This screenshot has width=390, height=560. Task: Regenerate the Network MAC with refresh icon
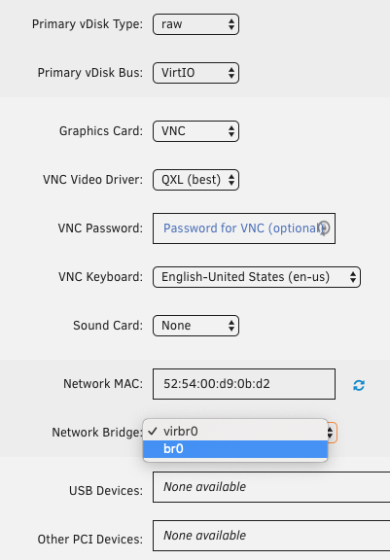tap(359, 385)
